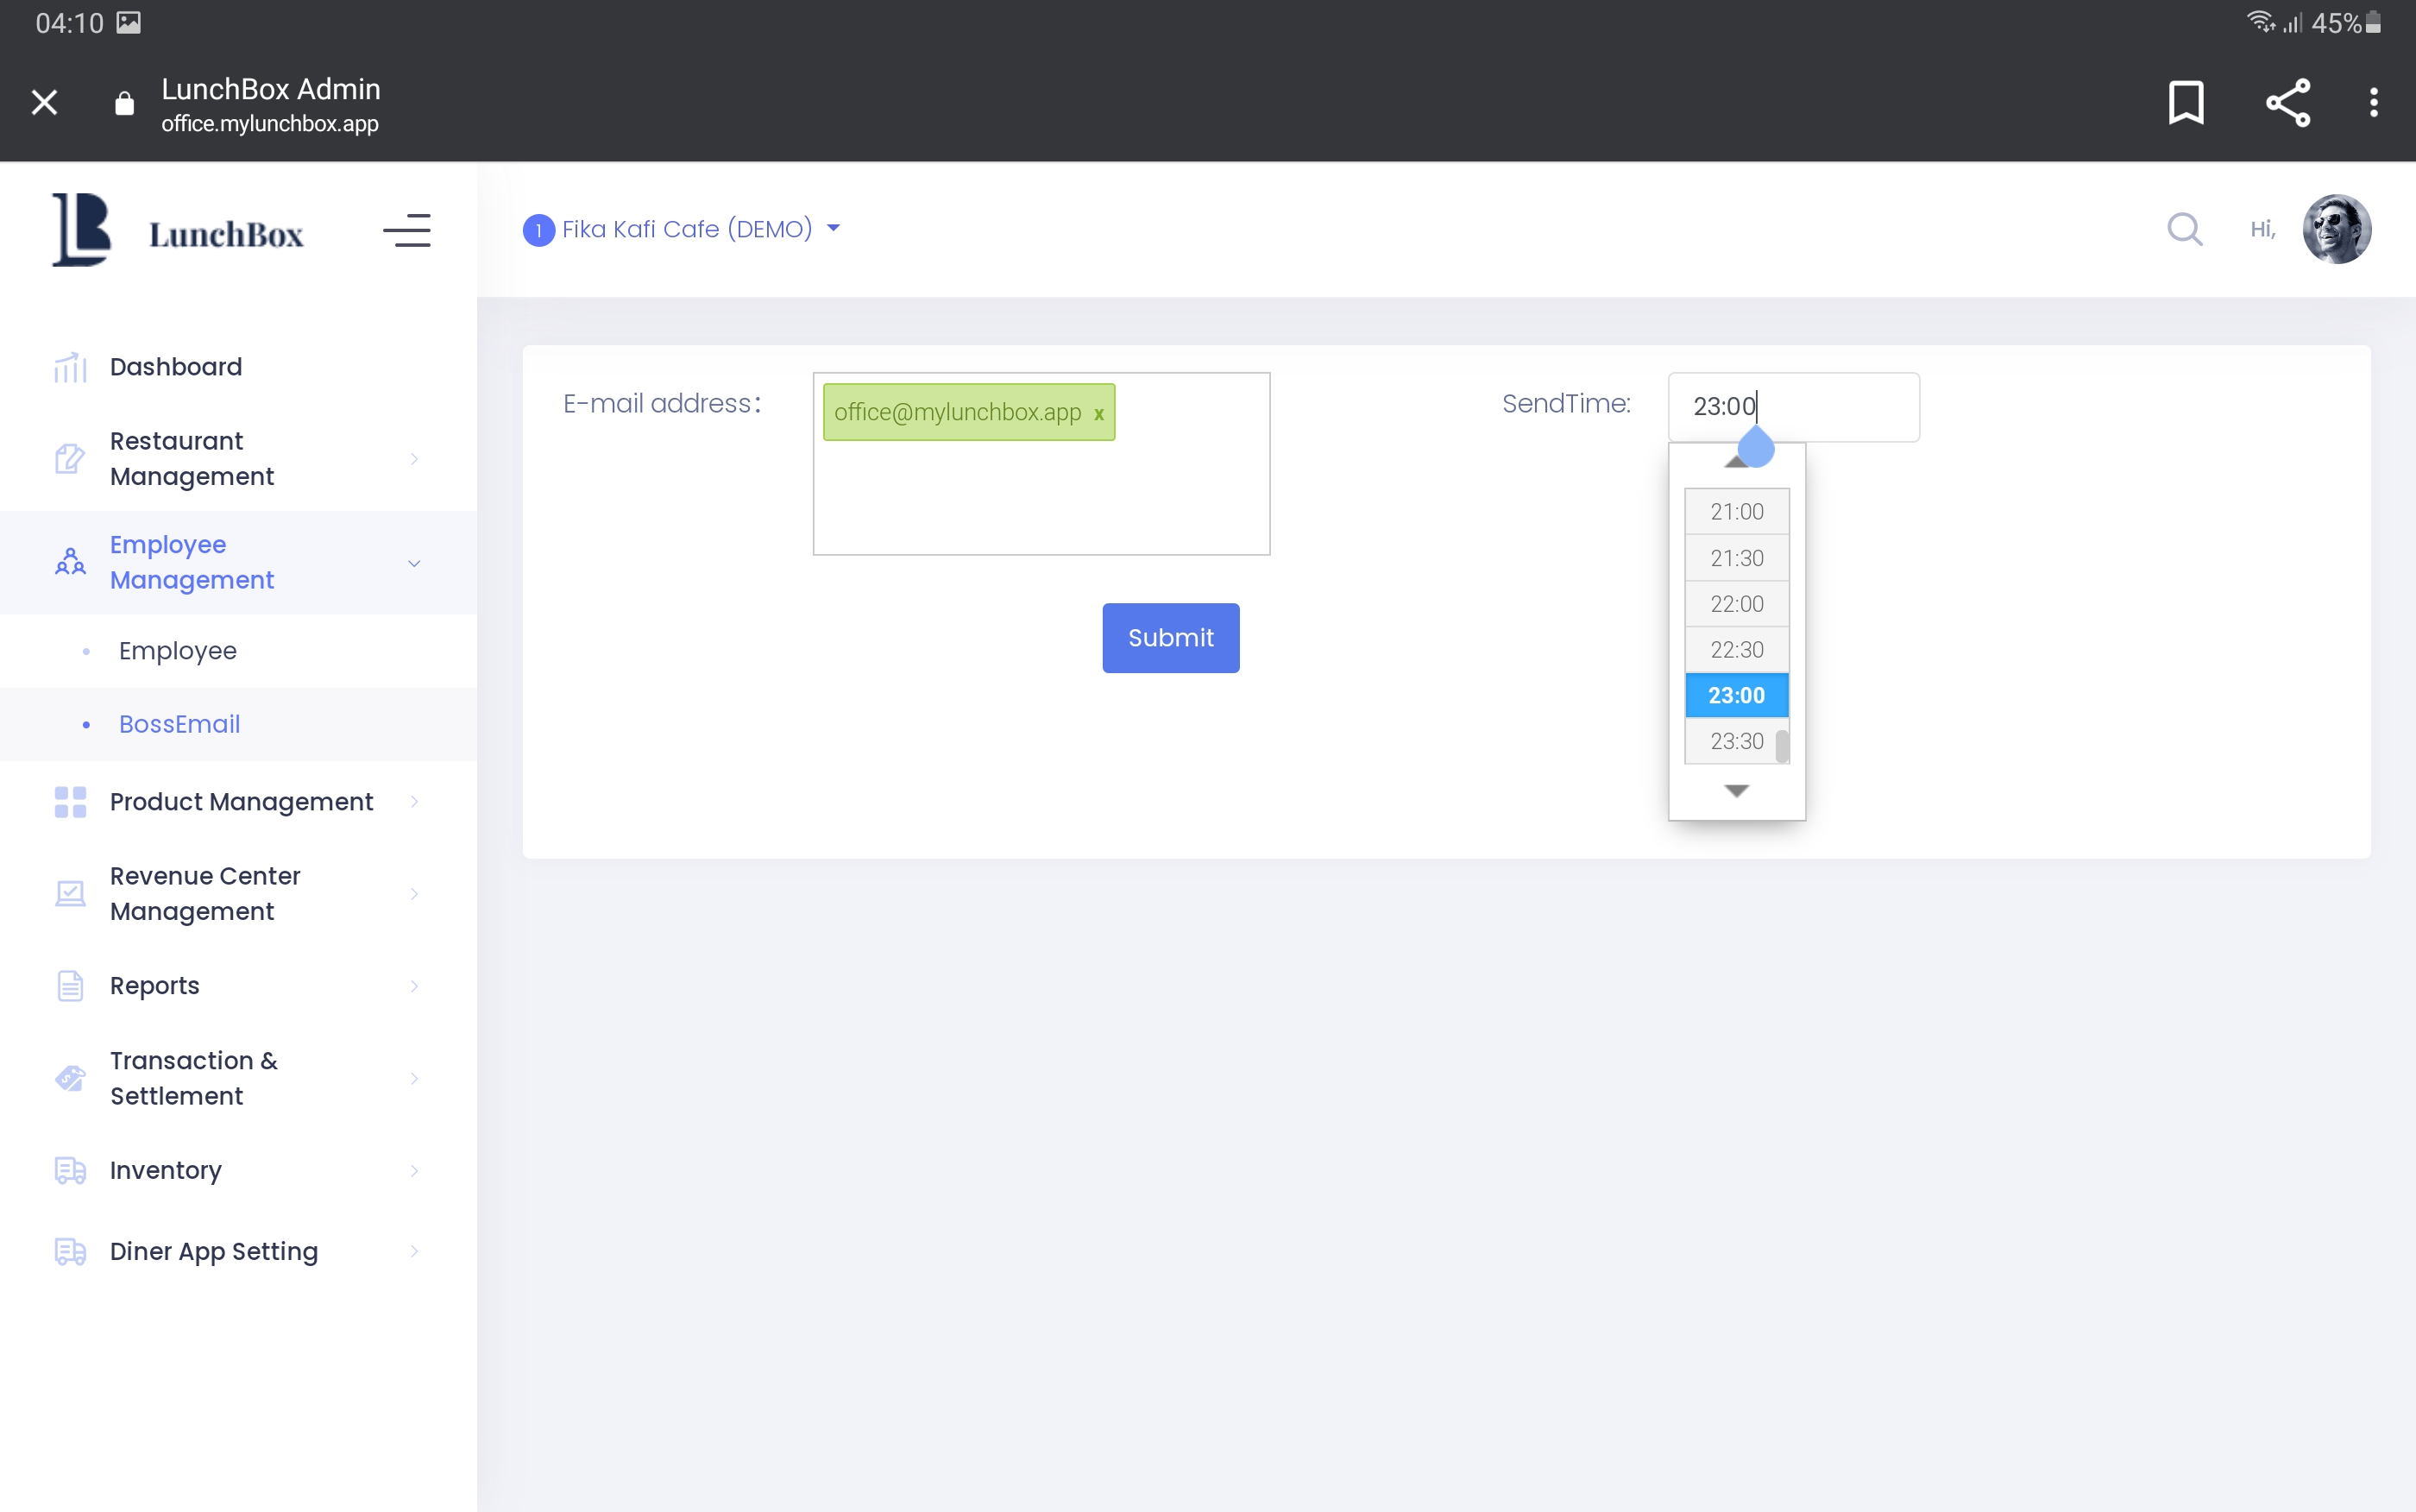Select 22:30 in time list
This screenshot has width=2416, height=1512.
(1736, 650)
